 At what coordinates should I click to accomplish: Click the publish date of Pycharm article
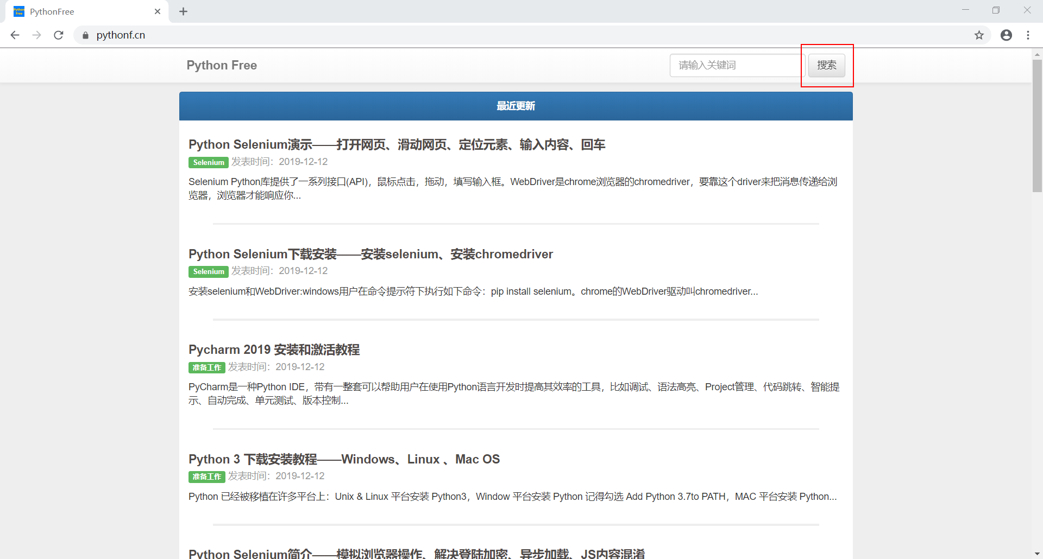coord(277,367)
